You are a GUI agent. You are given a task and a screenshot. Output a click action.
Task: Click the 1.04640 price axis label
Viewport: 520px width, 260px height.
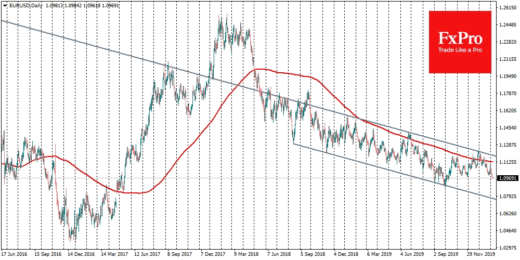click(509, 230)
